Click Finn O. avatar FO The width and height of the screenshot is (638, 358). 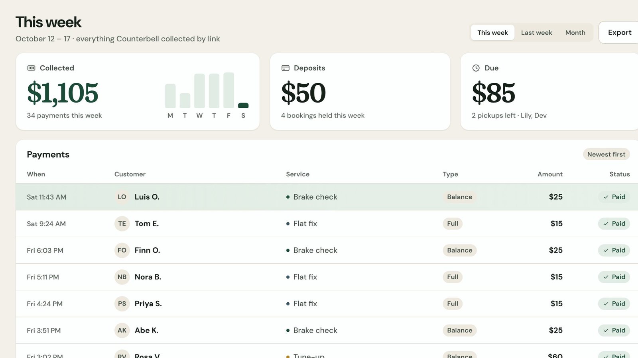click(122, 250)
